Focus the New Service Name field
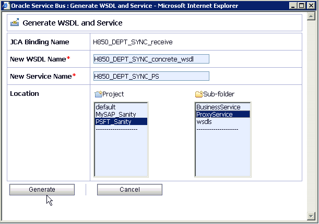 [x=151, y=76]
